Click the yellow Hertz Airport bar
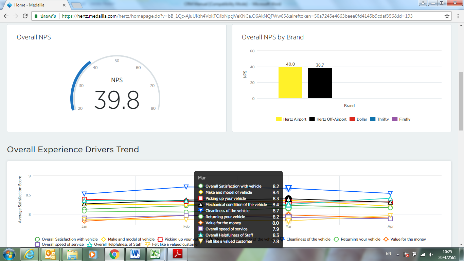Image resolution: width=464 pixels, height=261 pixels. pos(290,83)
